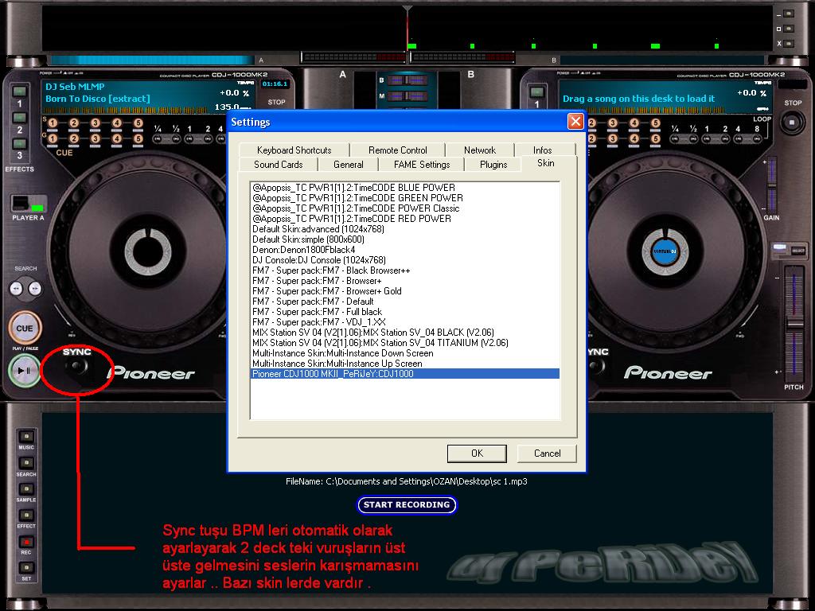
Task: Click cue point 5 in deck A's G row
Action: coord(138,138)
